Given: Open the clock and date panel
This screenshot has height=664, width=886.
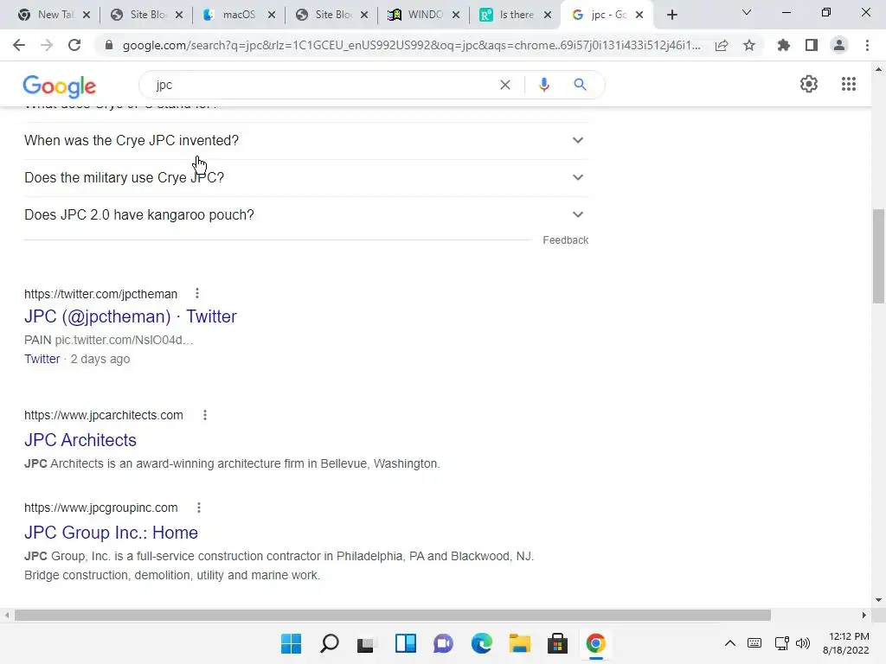Looking at the screenshot, I should [846, 643].
